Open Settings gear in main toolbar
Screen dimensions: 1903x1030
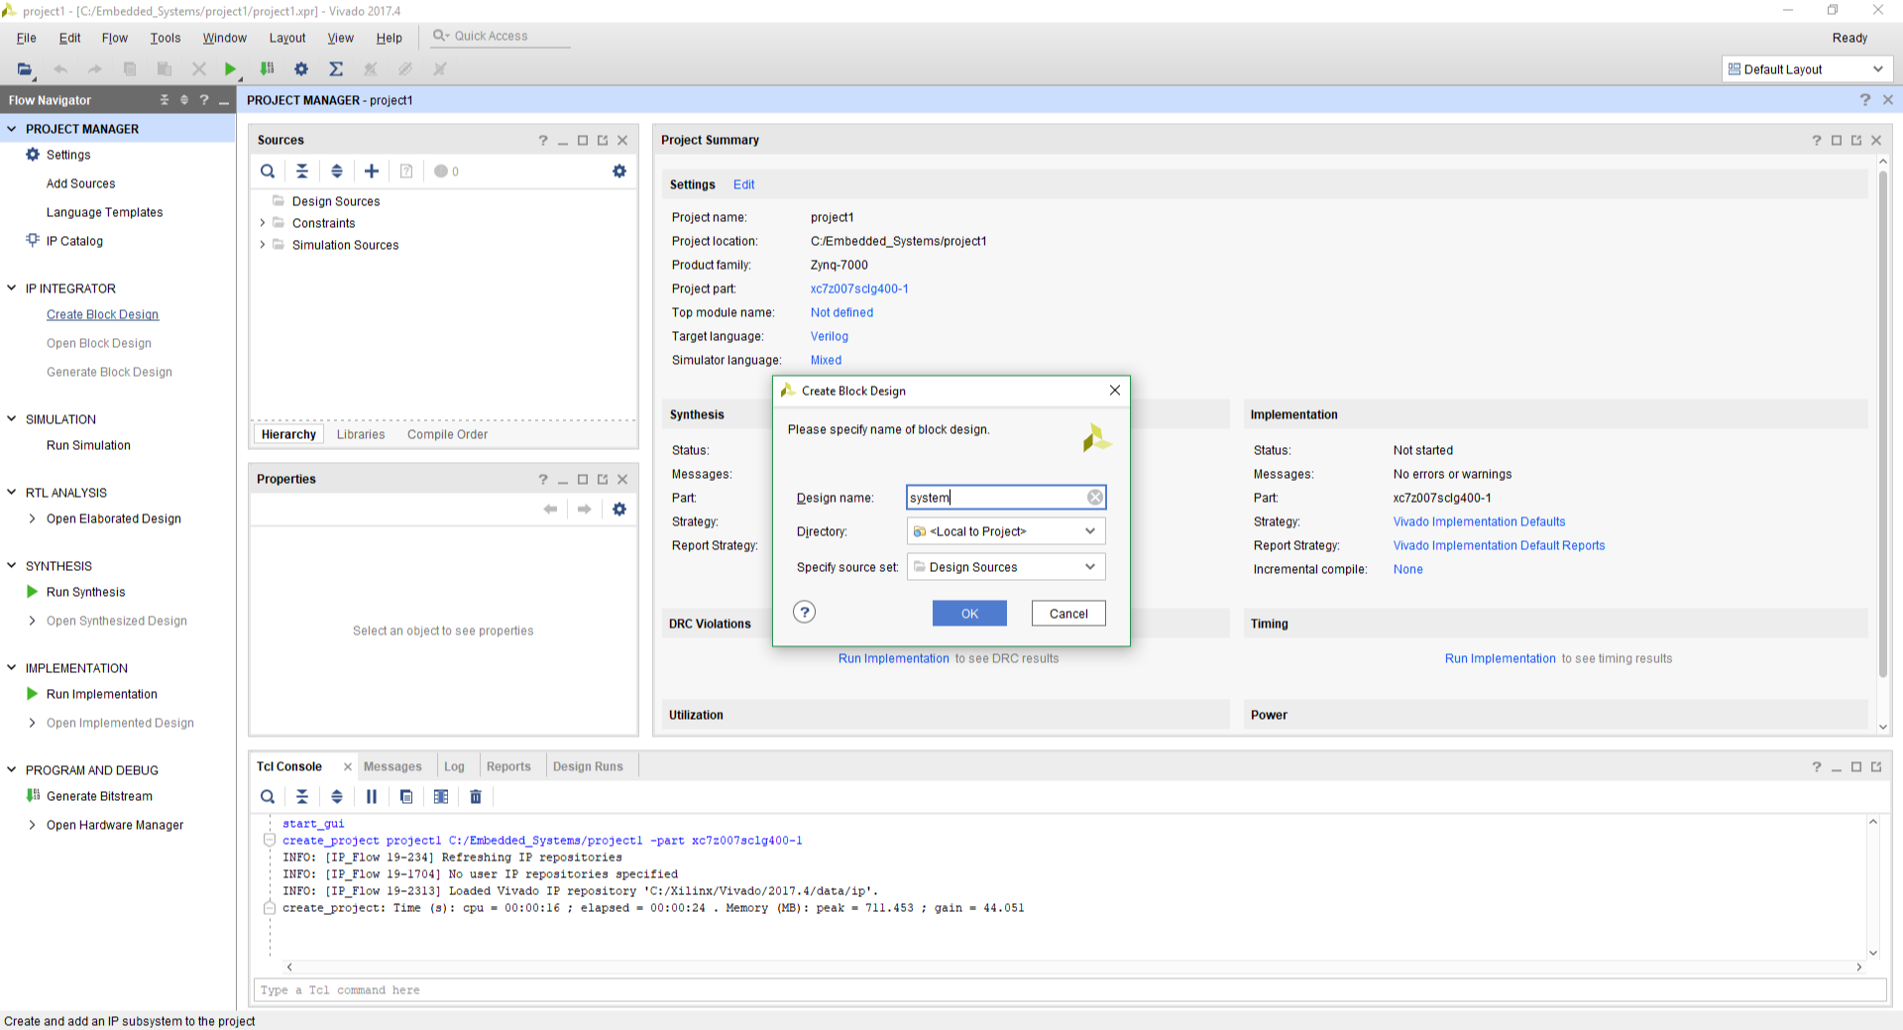tap(301, 69)
